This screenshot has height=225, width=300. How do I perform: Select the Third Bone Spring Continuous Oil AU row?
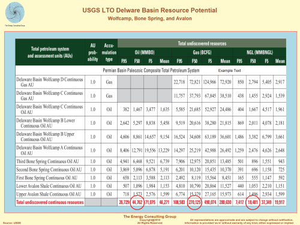click(x=151, y=161)
